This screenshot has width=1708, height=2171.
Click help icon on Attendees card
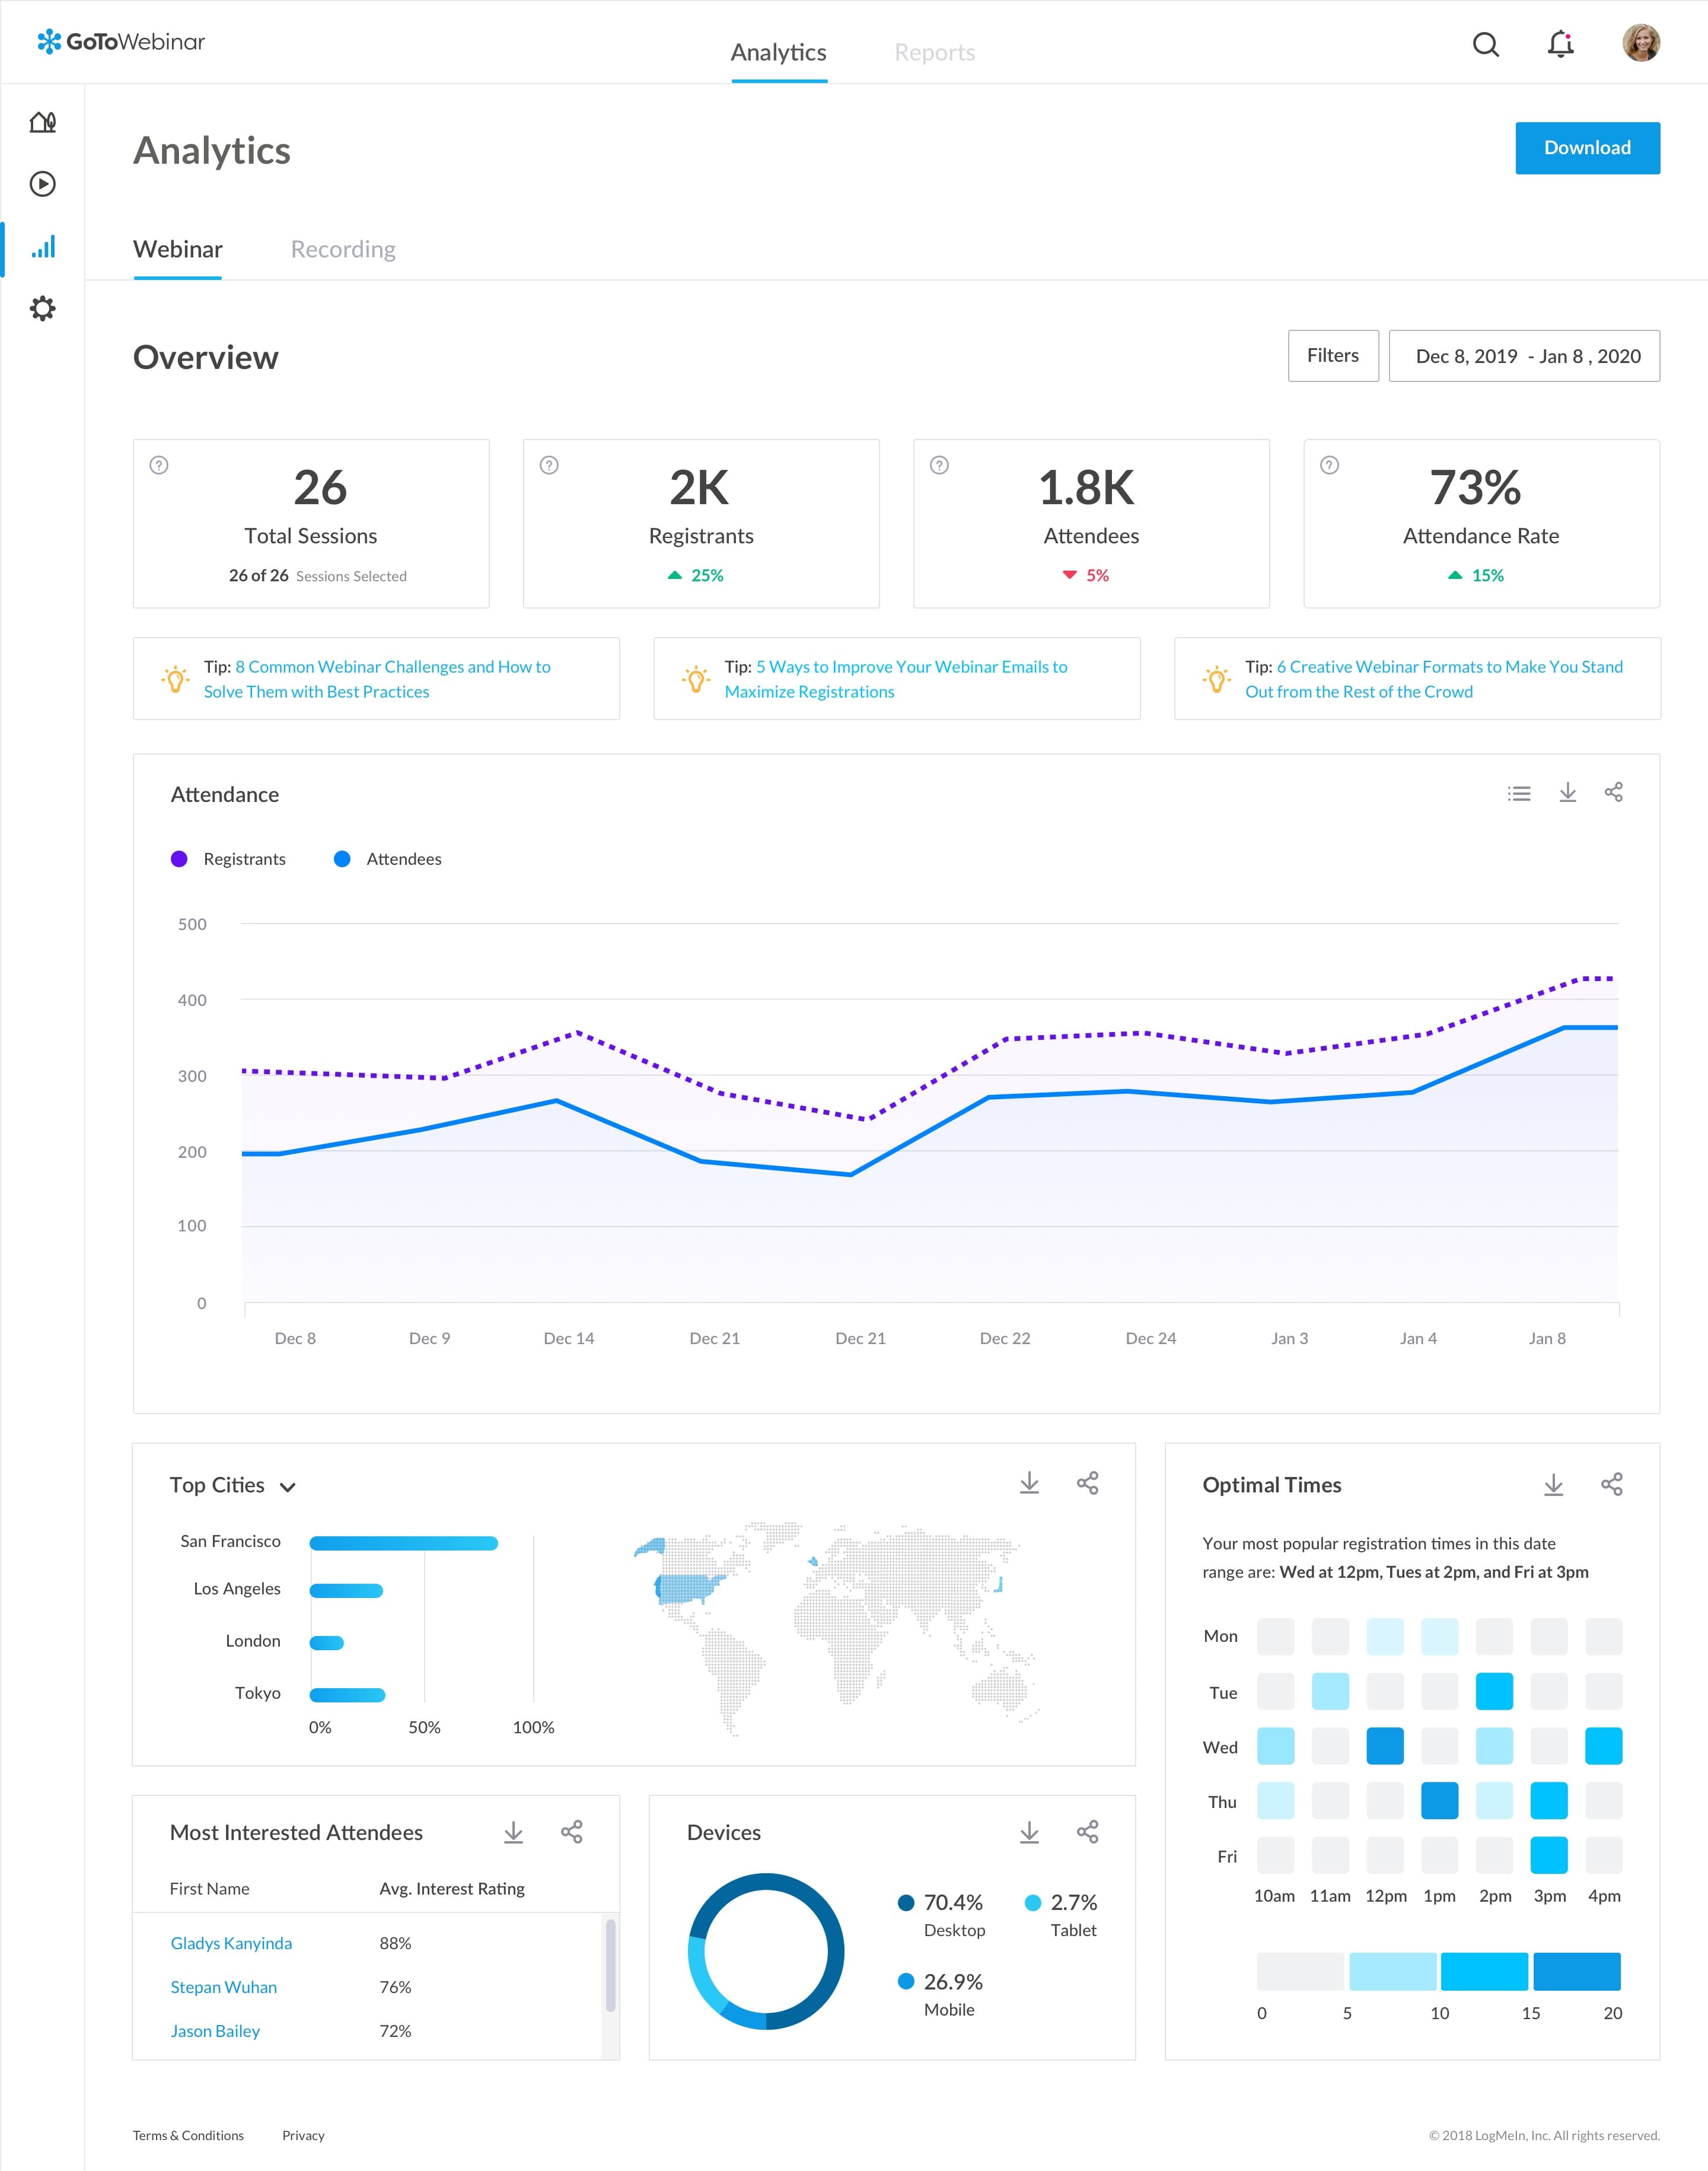[x=939, y=465]
